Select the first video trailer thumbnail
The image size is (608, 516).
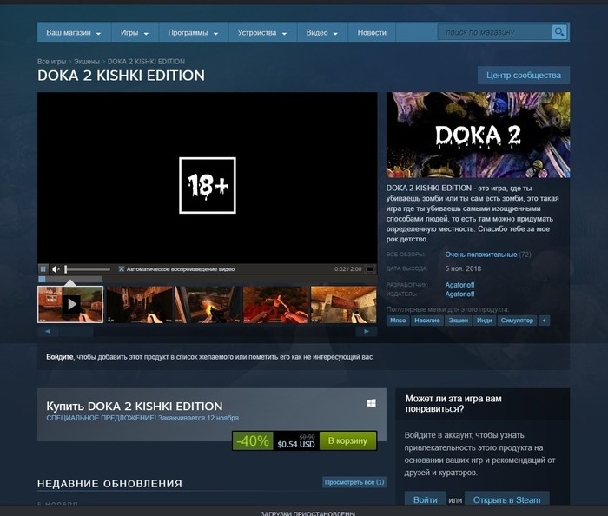click(x=69, y=304)
